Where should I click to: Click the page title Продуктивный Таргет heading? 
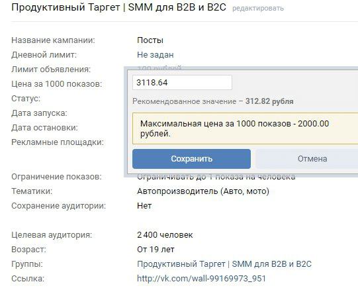tap(118, 7)
